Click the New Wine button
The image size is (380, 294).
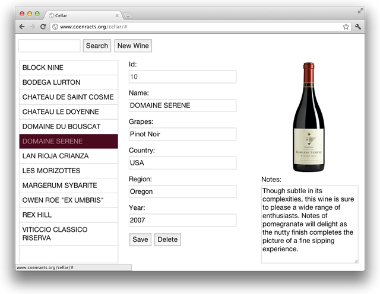[133, 46]
